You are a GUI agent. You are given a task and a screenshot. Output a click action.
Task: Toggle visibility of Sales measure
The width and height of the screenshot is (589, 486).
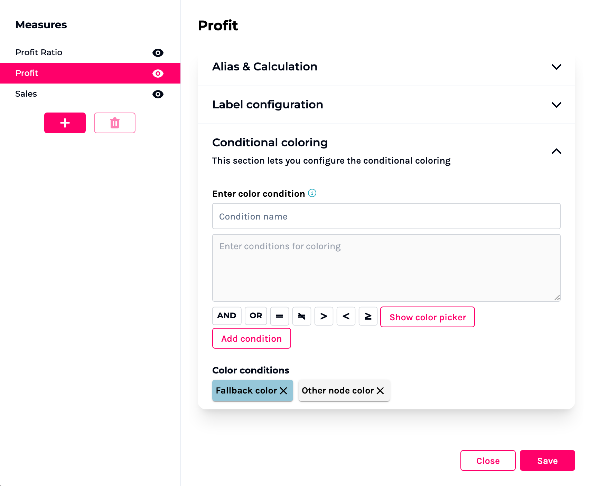point(158,94)
